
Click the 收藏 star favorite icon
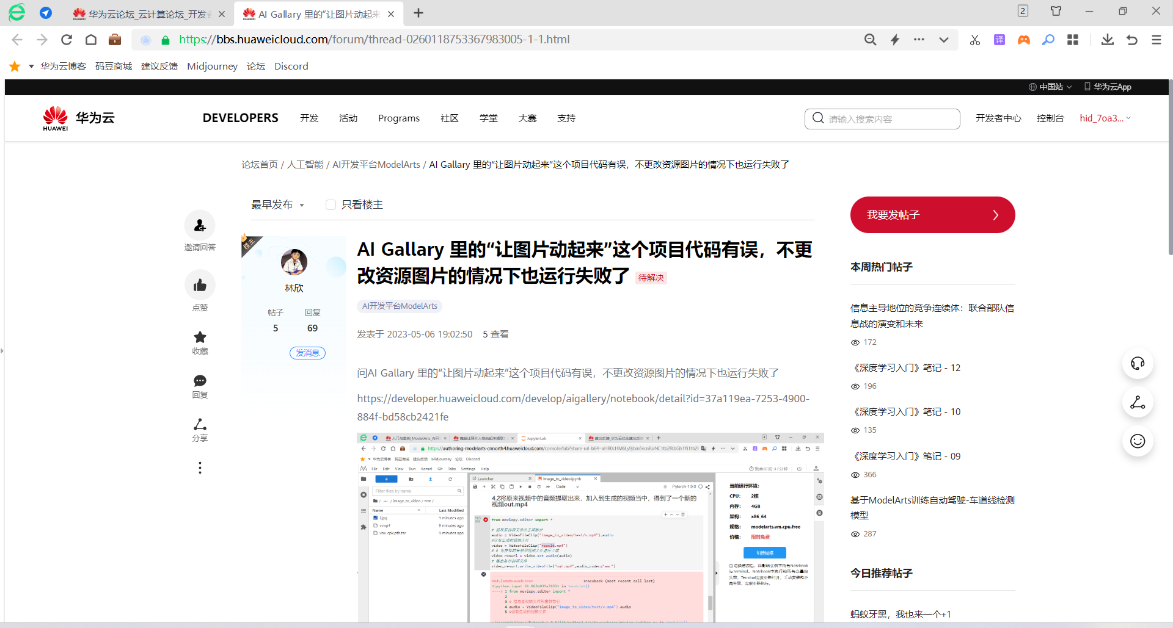coord(200,337)
